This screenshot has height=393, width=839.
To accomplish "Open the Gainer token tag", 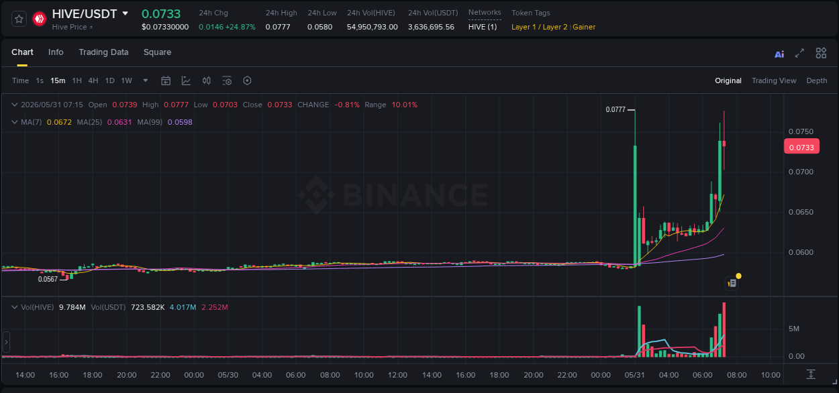I will click(584, 27).
